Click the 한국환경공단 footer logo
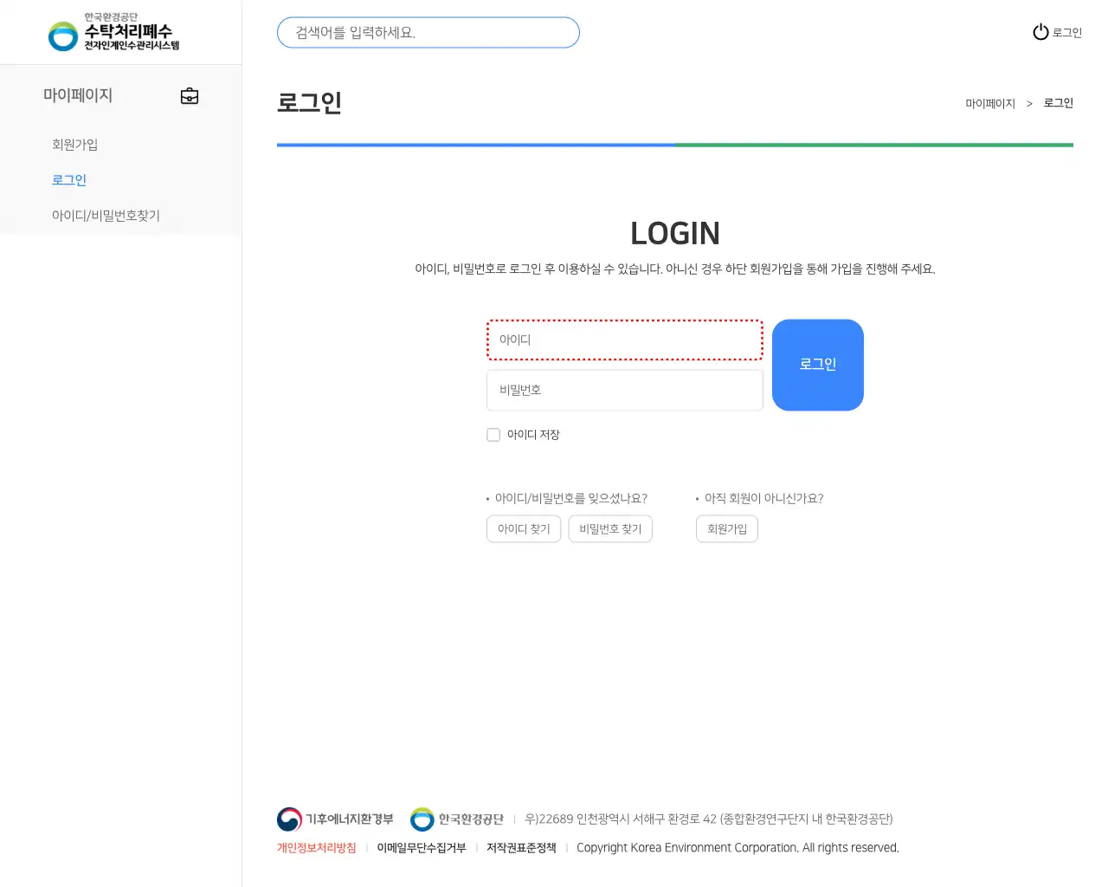Screen dimensions: 1108x887 click(457, 819)
